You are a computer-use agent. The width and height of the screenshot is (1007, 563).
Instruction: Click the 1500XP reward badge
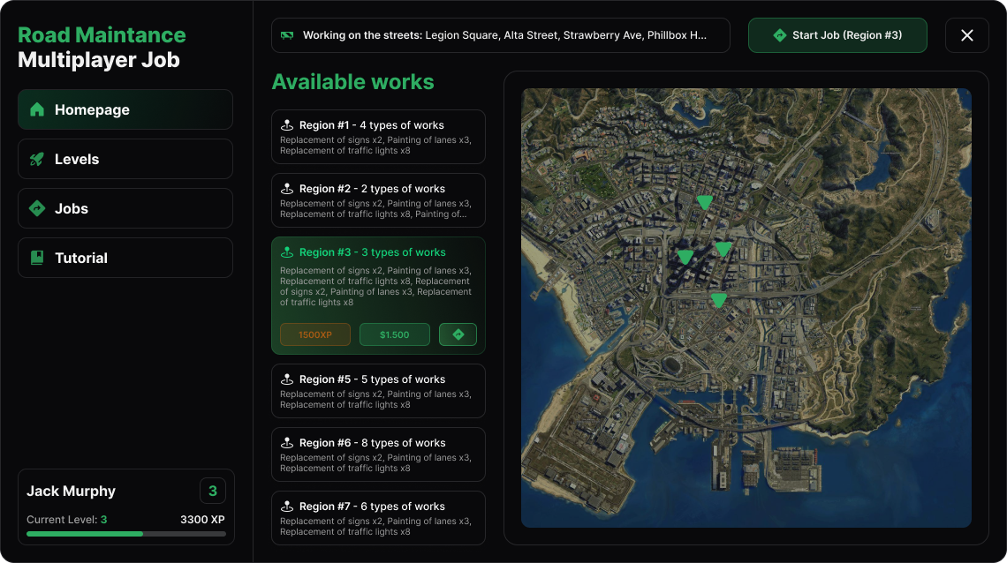(315, 334)
